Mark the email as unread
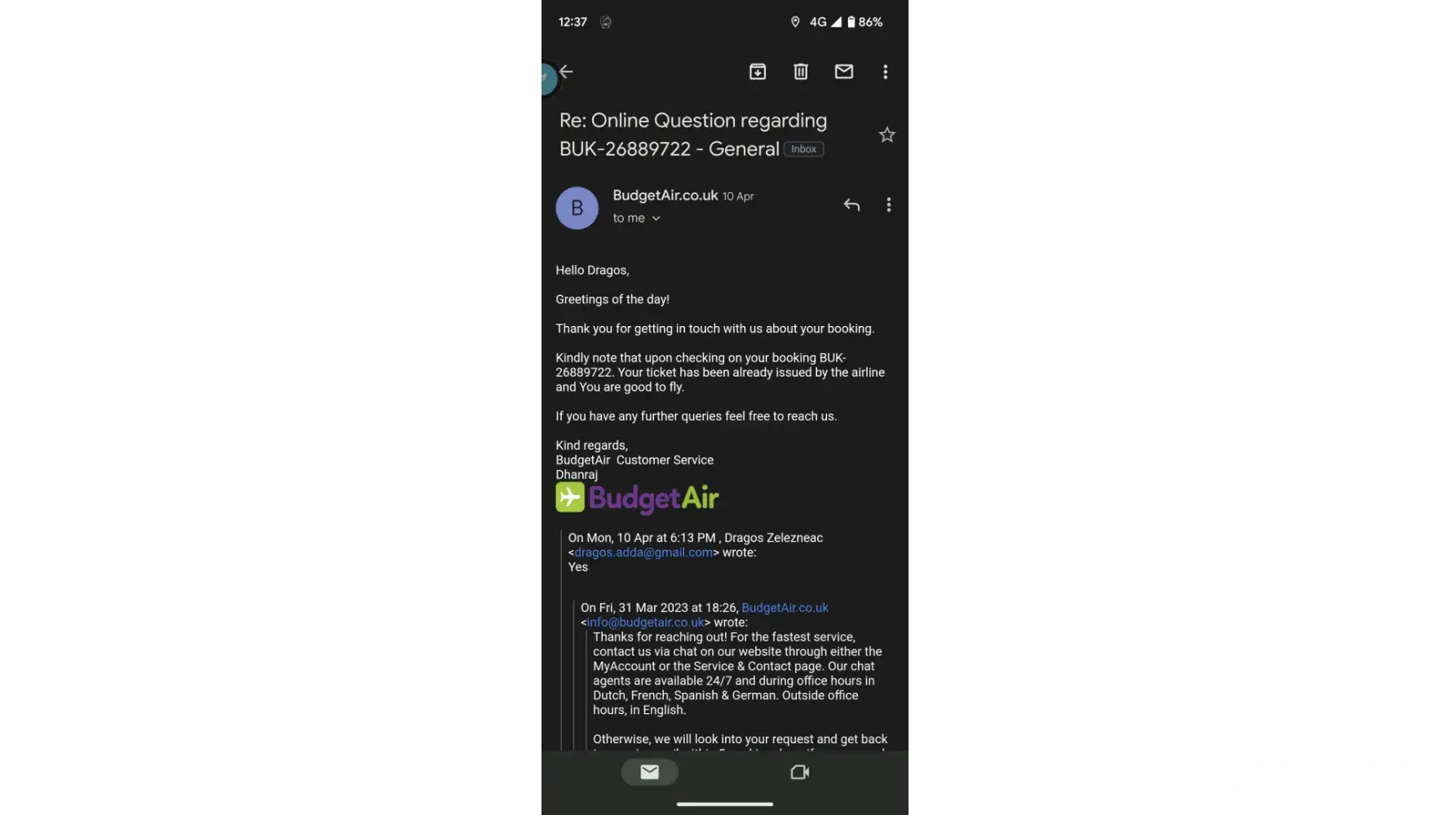The height and width of the screenshot is (815, 1450). pyautogui.click(x=844, y=72)
